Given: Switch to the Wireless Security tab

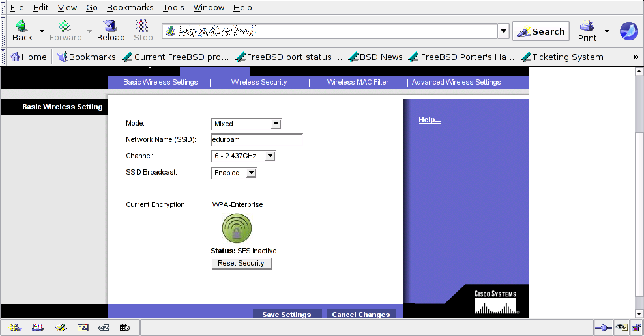Looking at the screenshot, I should pos(259,83).
